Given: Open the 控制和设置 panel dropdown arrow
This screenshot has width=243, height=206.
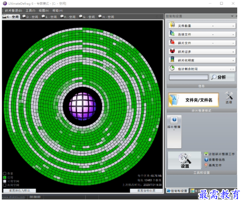Looking at the screenshot, I should 232,16.
